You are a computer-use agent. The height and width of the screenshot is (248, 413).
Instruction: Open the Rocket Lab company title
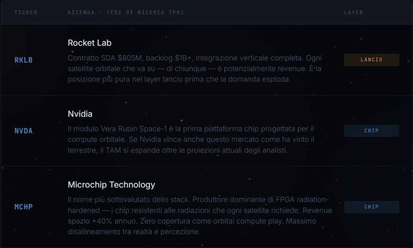coord(90,43)
